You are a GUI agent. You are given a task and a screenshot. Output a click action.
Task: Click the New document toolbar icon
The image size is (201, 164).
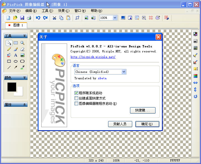click(x=8, y=18)
